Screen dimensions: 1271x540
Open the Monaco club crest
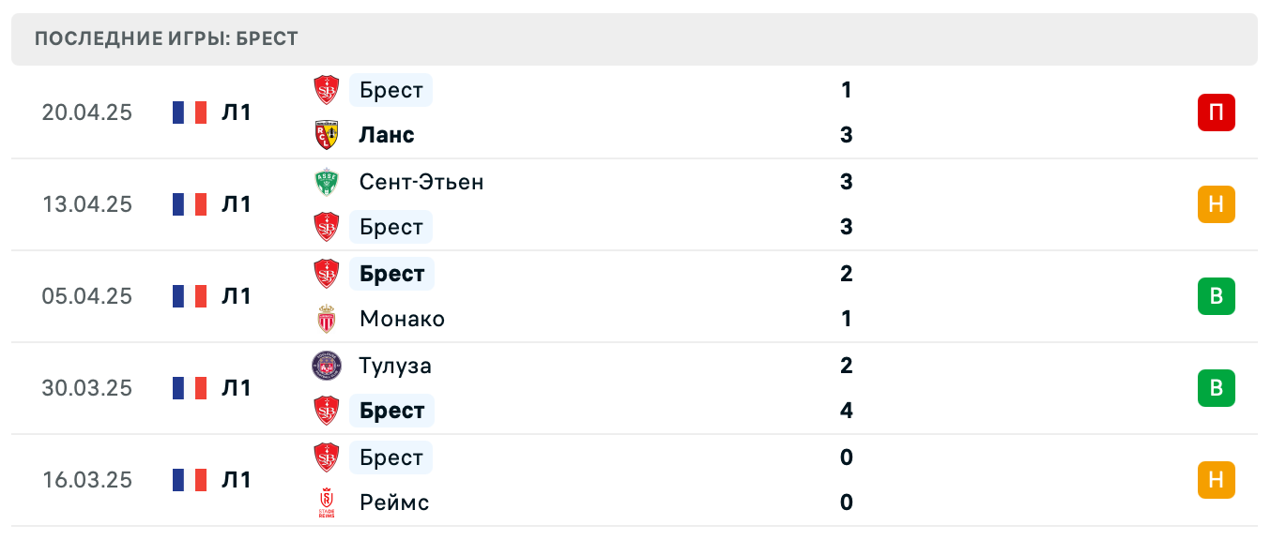click(328, 318)
